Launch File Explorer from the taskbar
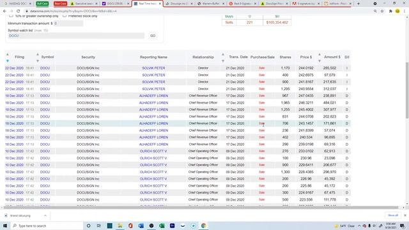This screenshot has width=409, height=230. [120, 226]
